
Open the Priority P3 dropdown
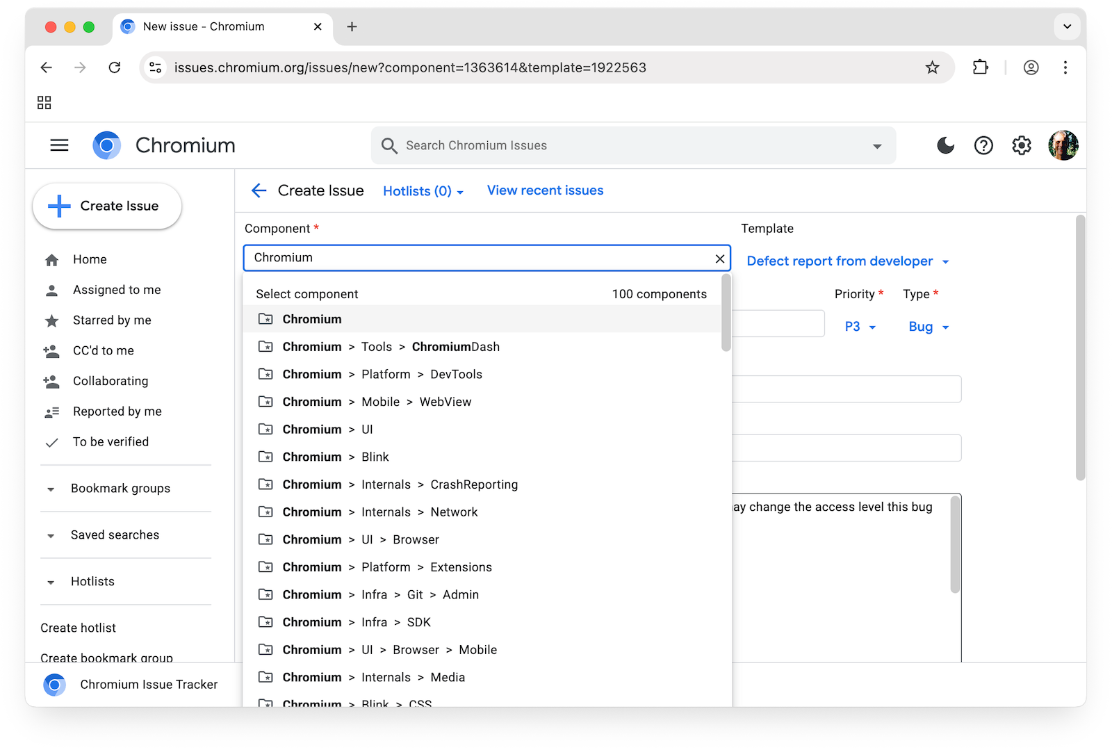pyautogui.click(x=860, y=327)
